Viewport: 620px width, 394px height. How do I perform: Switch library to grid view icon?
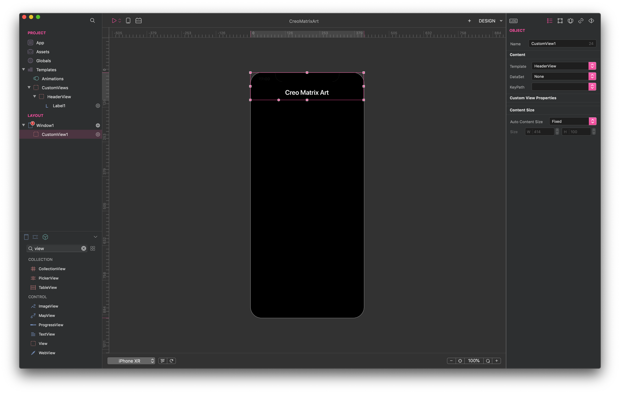(93, 248)
